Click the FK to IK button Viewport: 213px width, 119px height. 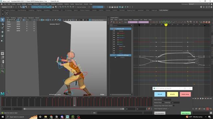(x=160, y=94)
